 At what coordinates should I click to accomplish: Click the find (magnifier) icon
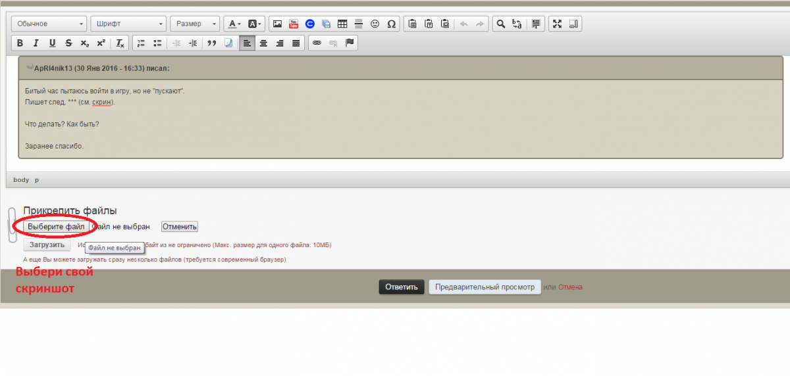tap(500, 24)
